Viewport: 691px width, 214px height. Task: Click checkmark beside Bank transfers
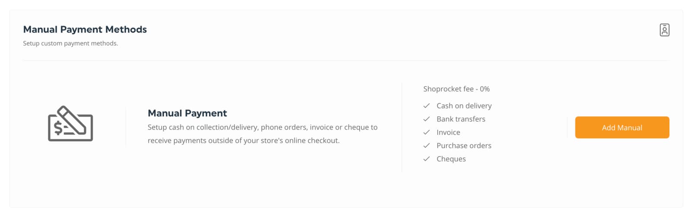tap(427, 119)
